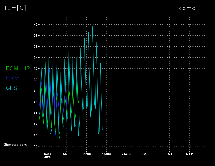Click the como location label
This screenshot has height=166, width=215.
(x=187, y=8)
